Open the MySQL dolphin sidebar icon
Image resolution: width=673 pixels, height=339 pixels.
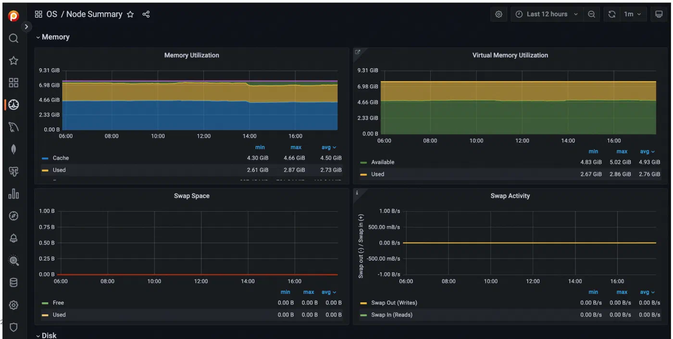pos(13,127)
